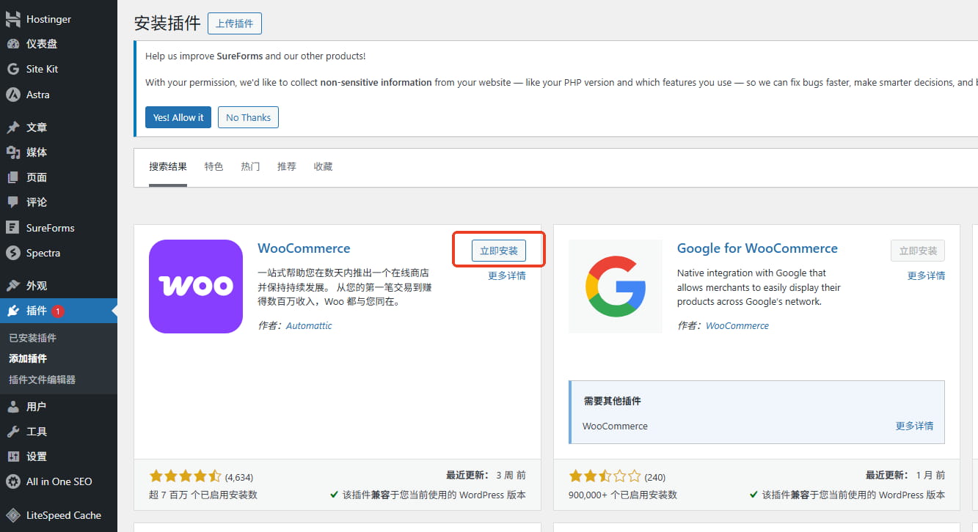Screen dimensions: 978x532
Task: Click the All in One SEO gear icon
Action: tap(13, 481)
